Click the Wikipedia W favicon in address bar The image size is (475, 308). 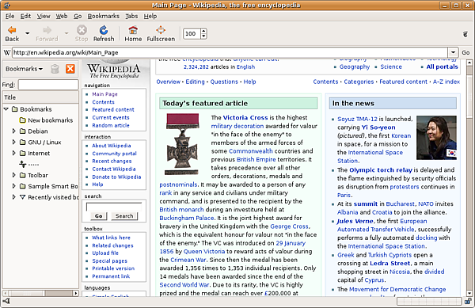pos(6,53)
